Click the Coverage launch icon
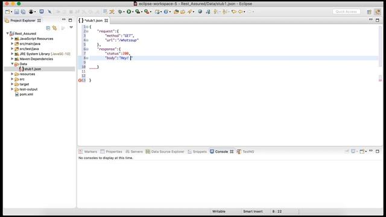 click(x=138, y=11)
